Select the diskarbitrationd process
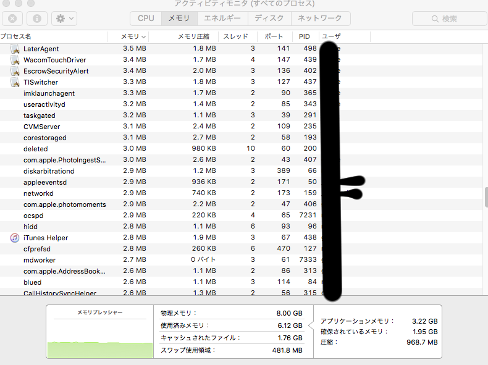Screen dimensions: 488x365 coord(49,171)
